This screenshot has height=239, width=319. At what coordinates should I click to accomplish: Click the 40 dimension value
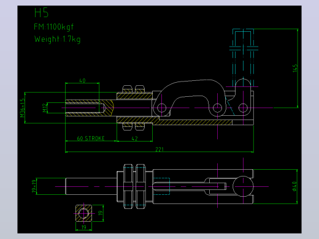82,80
